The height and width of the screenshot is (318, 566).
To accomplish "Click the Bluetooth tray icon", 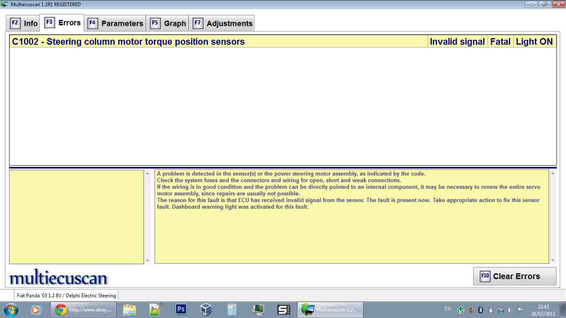I will coord(481,310).
